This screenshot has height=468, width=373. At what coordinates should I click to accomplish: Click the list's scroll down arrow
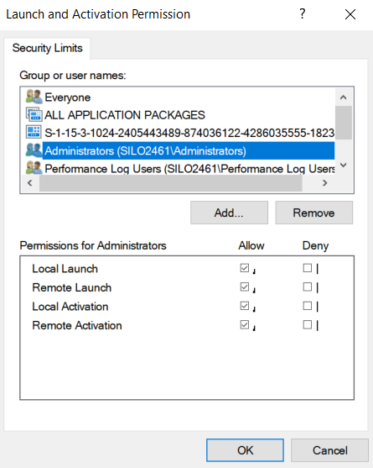(x=343, y=165)
